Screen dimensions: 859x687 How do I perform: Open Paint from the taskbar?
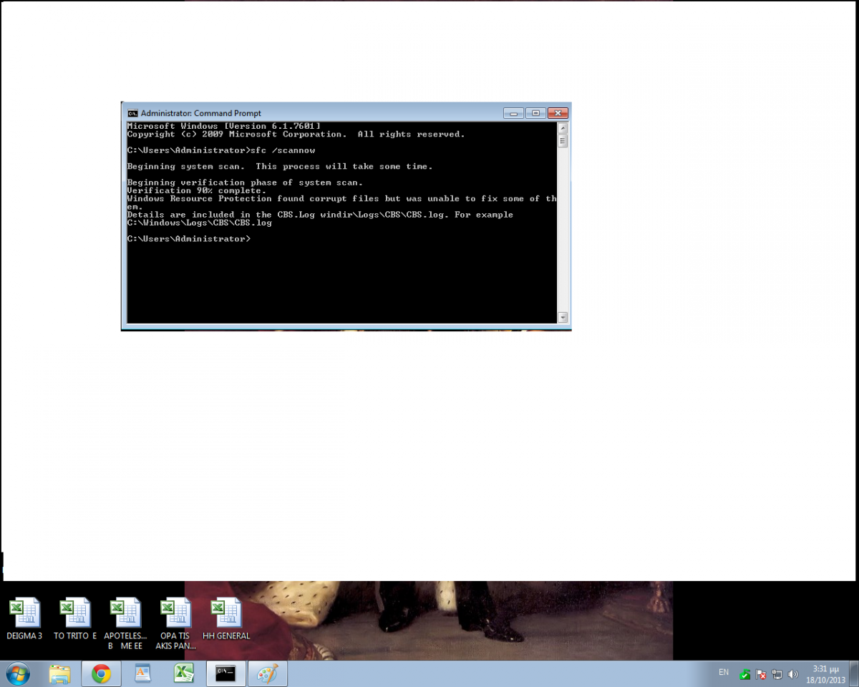pos(268,673)
